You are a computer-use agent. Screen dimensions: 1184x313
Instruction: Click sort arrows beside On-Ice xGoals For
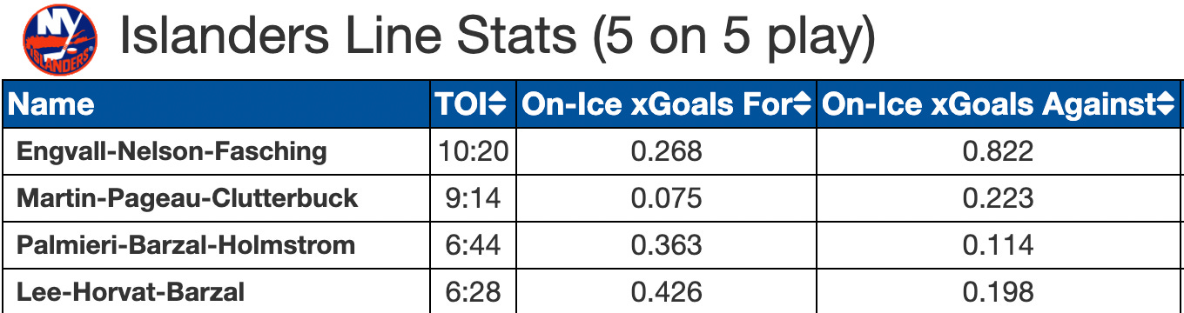click(x=802, y=105)
